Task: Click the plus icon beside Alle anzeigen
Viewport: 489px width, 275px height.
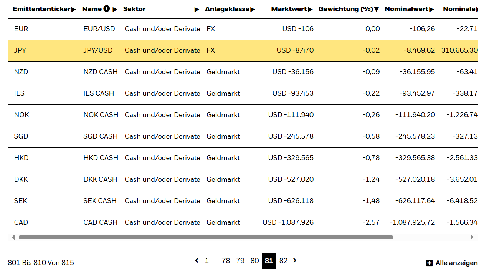Action: click(430, 263)
